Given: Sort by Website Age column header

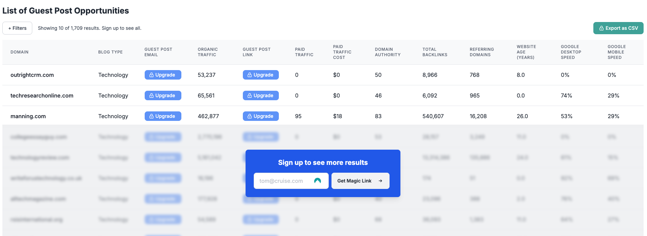Looking at the screenshot, I should pyautogui.click(x=526, y=52).
